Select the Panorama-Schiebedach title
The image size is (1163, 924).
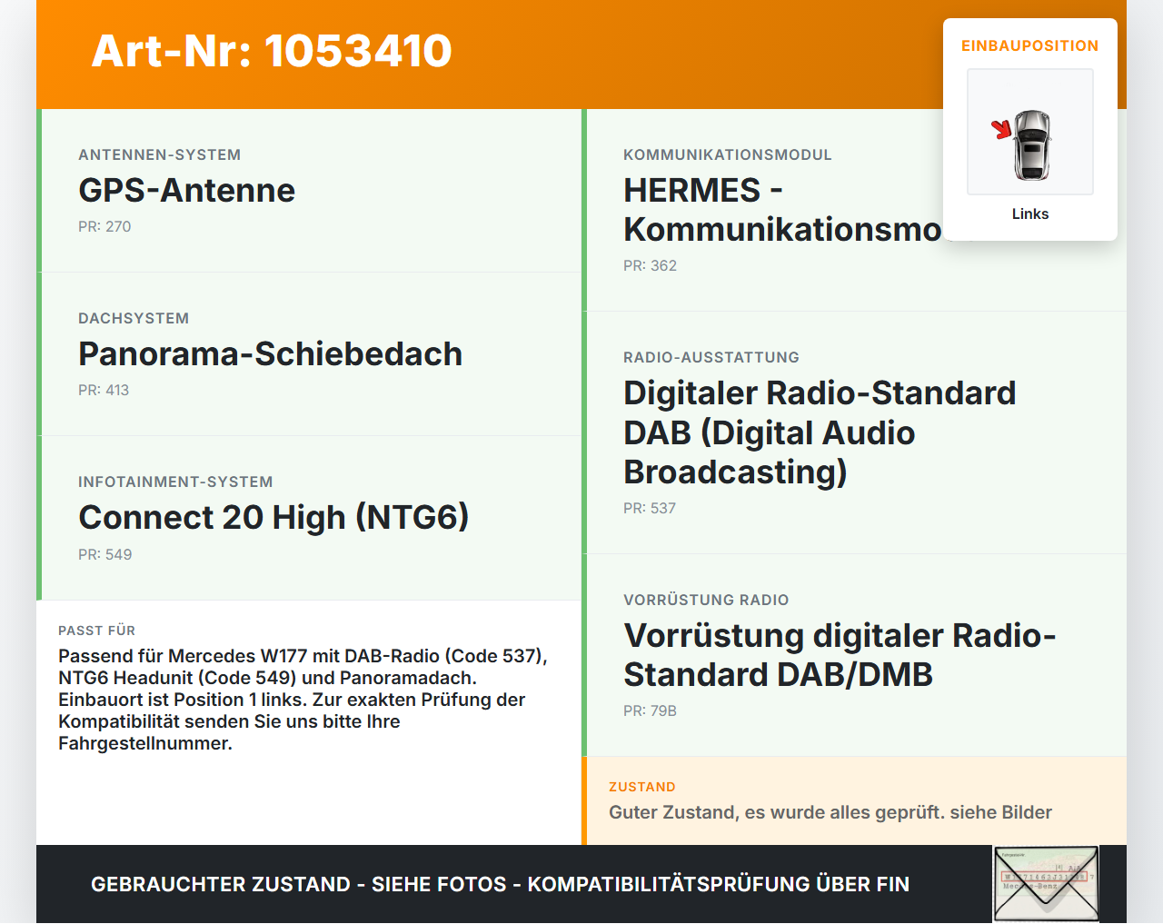(x=271, y=353)
